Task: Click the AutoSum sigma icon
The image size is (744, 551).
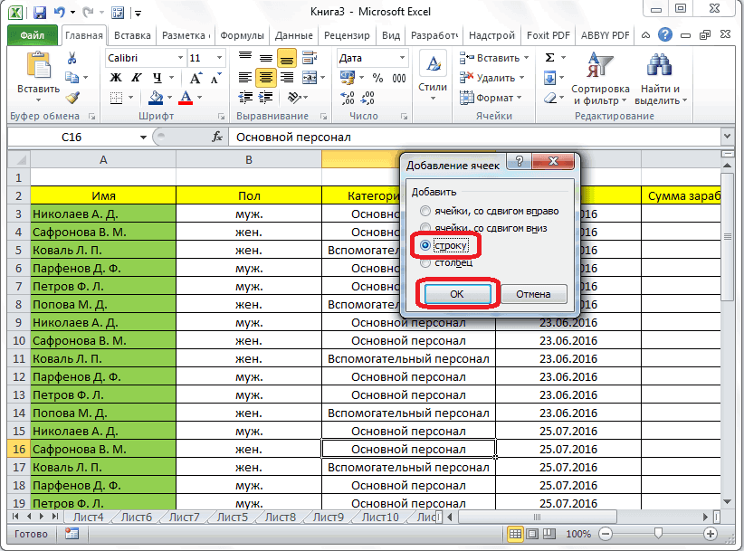Action: click(549, 58)
